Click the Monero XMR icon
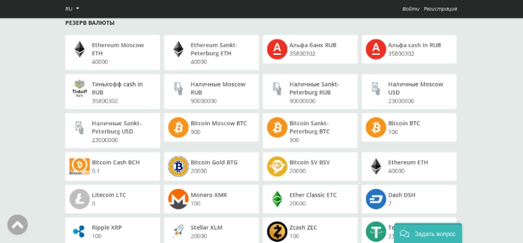This screenshot has height=243, width=523. point(178,199)
